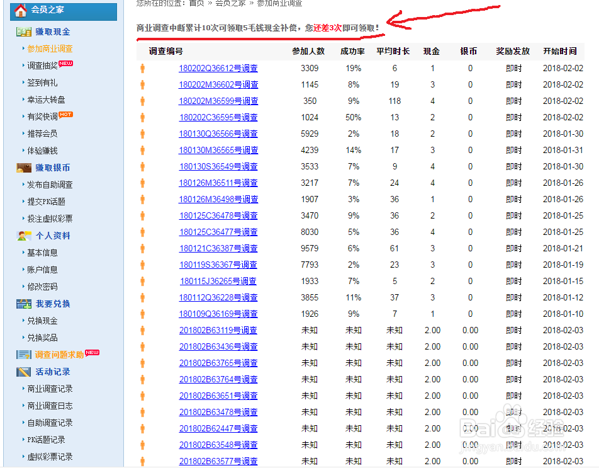Viewport: 599px width, 468px height.
Task: Open survey link 180112Q36228号调查
Action: (x=218, y=297)
